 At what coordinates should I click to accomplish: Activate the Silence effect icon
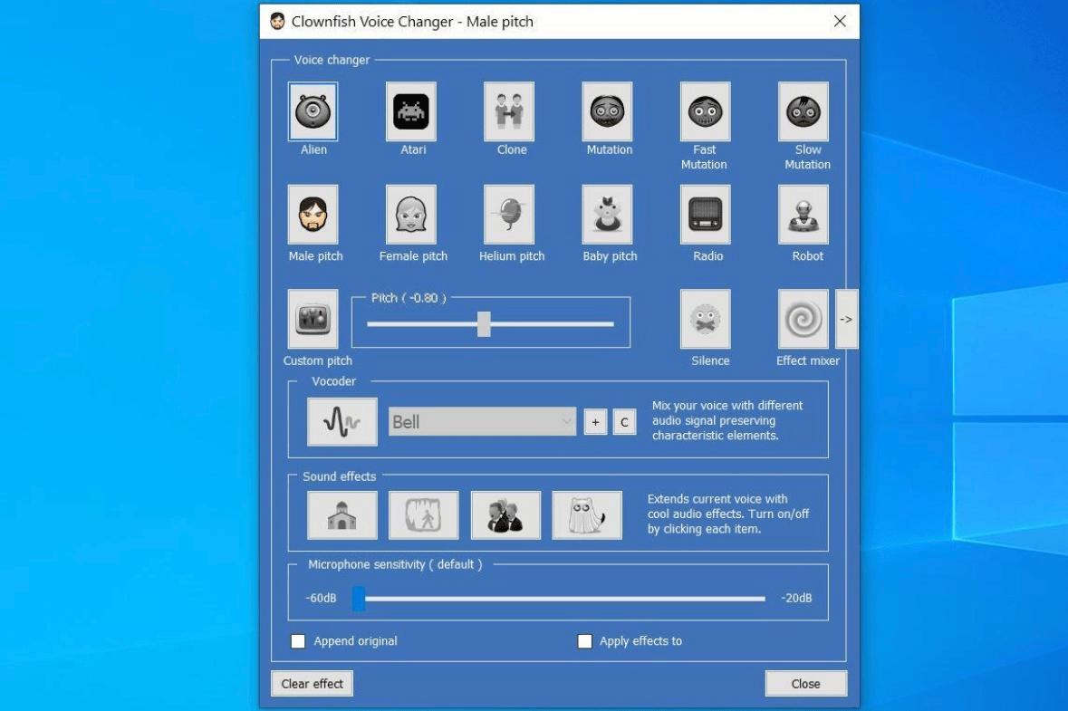point(705,319)
